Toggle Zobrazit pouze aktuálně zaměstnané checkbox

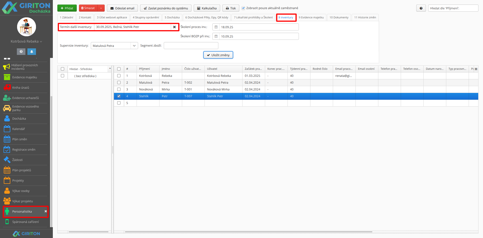tap(243, 8)
